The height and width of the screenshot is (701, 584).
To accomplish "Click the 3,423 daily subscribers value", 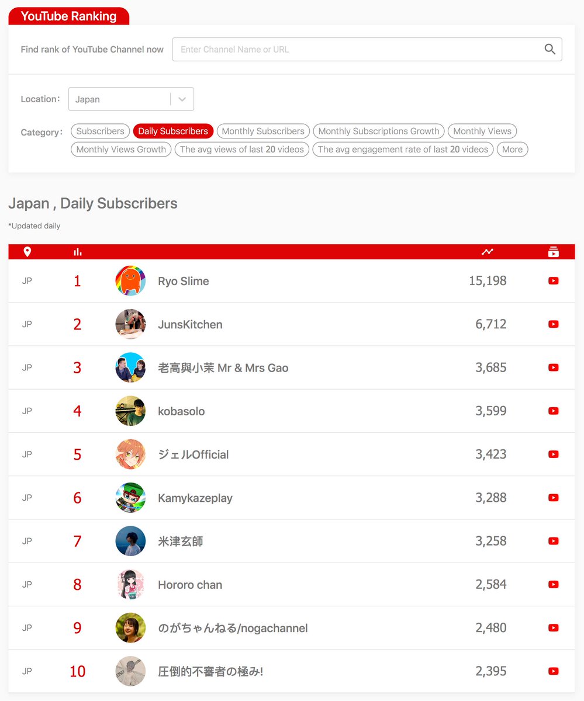I will 491,454.
